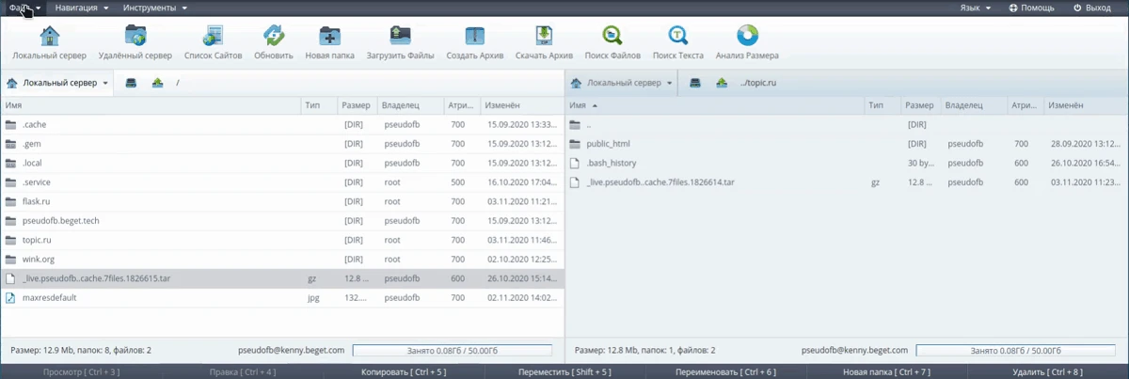Viewport: 1129px width, 379px height.
Task: Open public_html folder in right panel
Action: pyautogui.click(x=607, y=144)
